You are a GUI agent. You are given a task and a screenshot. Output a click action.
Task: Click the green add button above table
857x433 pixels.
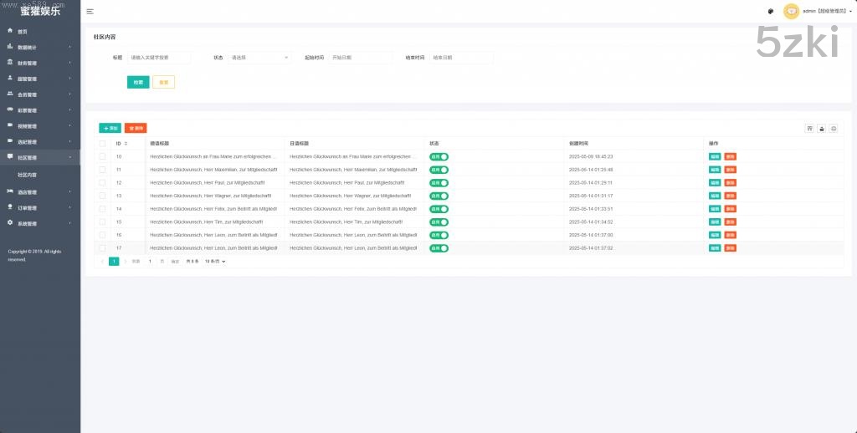pyautogui.click(x=110, y=128)
